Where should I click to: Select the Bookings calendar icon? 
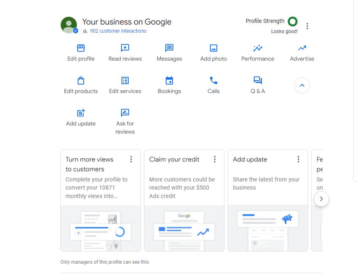coord(169,80)
